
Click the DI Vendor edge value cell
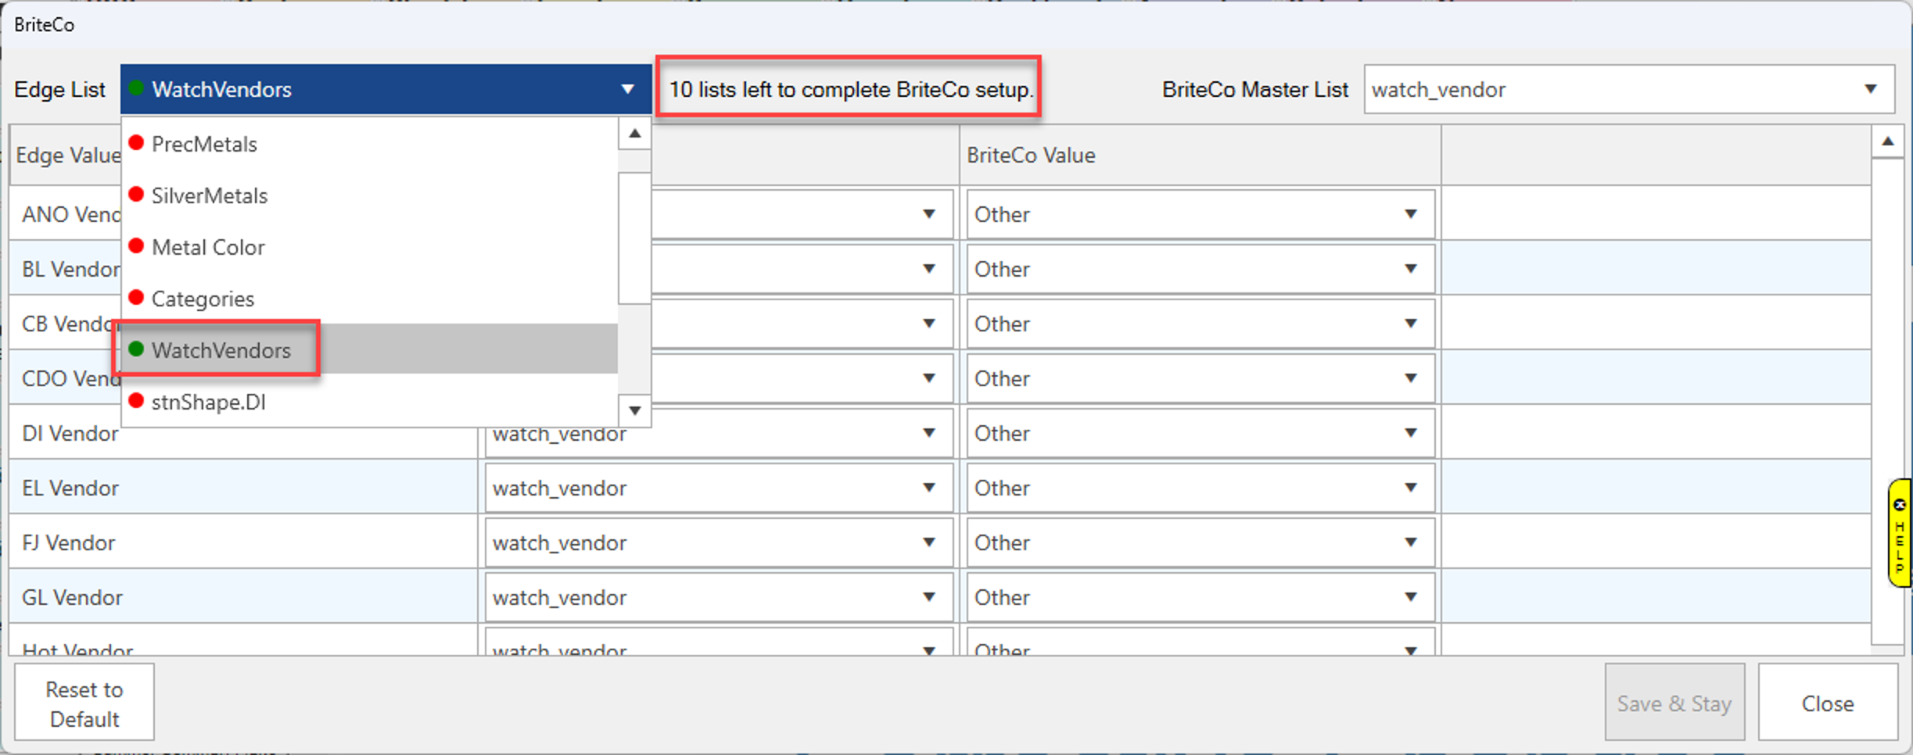[x=70, y=434]
